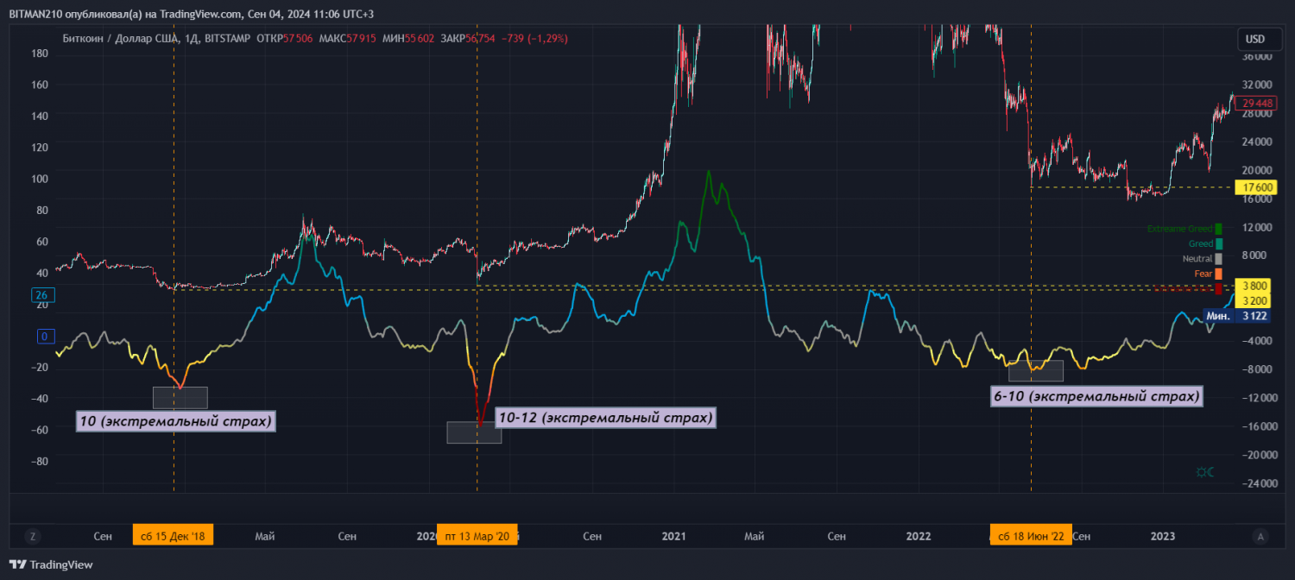
Task: Select the сб 15 Дек '18 date marker
Action: [173, 536]
